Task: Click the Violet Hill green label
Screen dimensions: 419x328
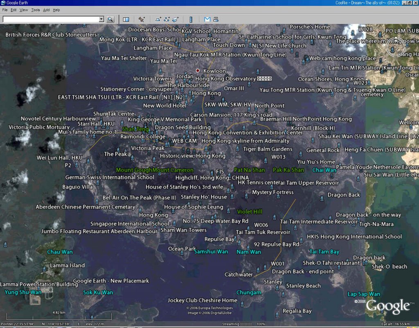Action: tap(249, 212)
